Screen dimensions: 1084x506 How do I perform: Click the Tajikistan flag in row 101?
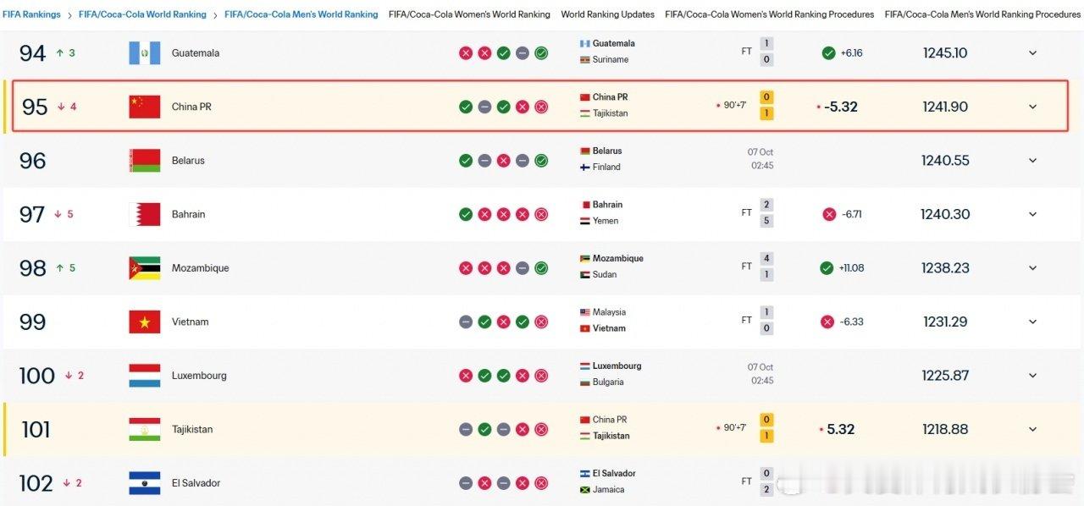[x=144, y=429]
